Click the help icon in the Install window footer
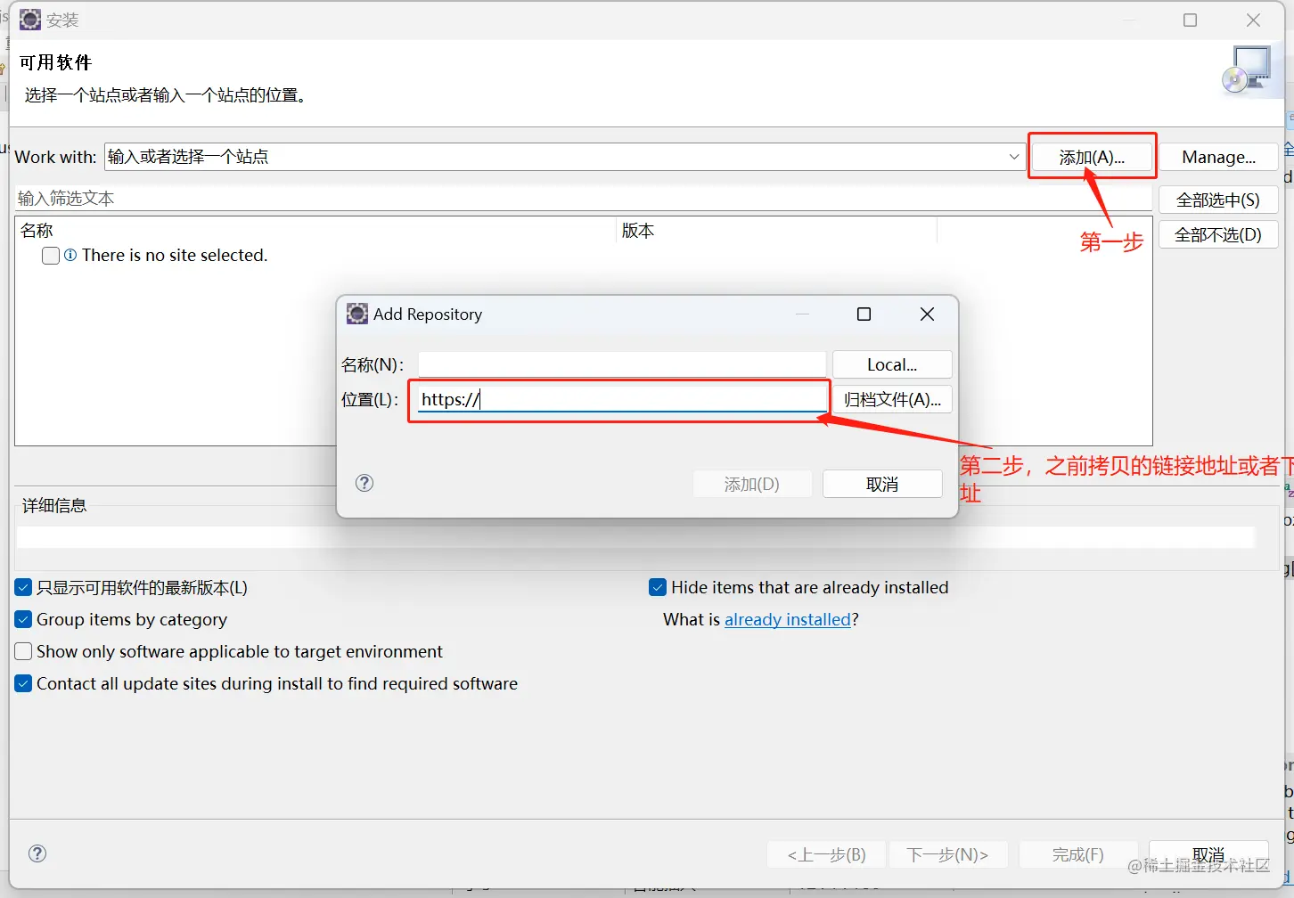1294x898 pixels. (37, 853)
